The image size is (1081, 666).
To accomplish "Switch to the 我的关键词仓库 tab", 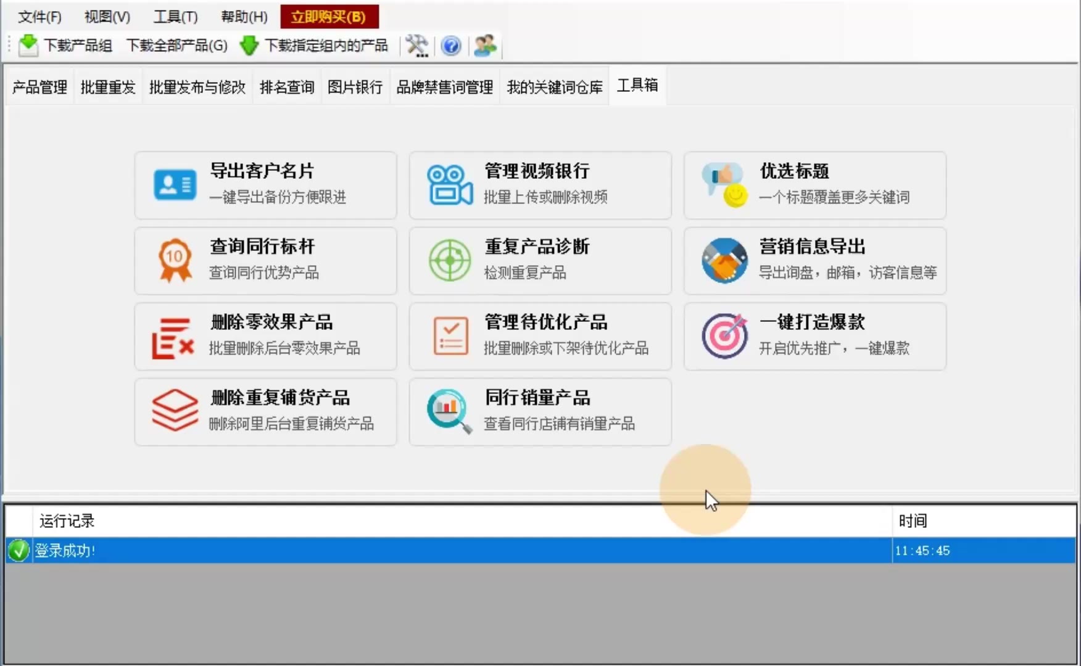I will click(555, 87).
